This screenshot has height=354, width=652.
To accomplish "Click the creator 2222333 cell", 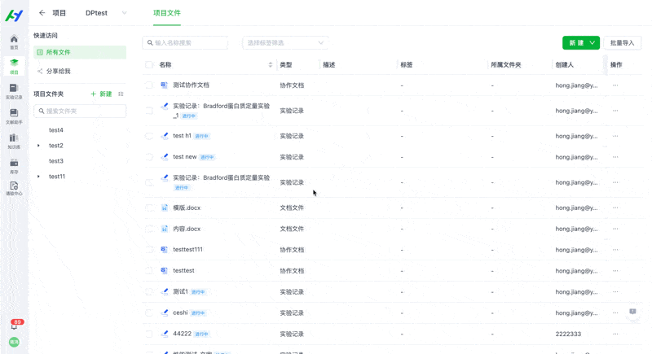I will 568,334.
